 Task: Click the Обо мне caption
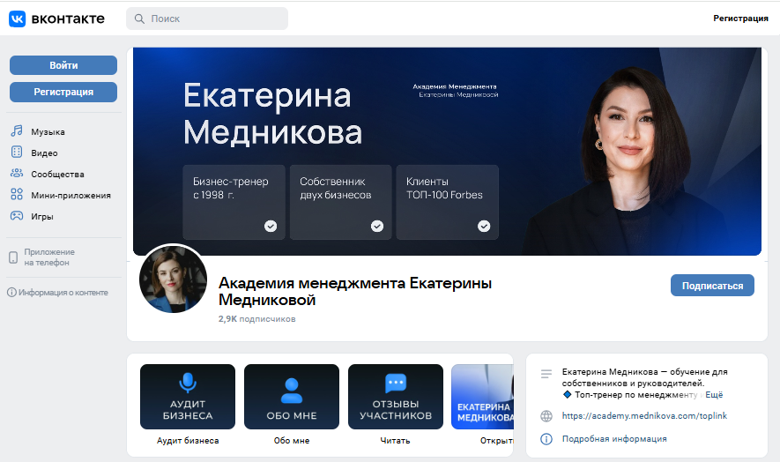click(292, 441)
